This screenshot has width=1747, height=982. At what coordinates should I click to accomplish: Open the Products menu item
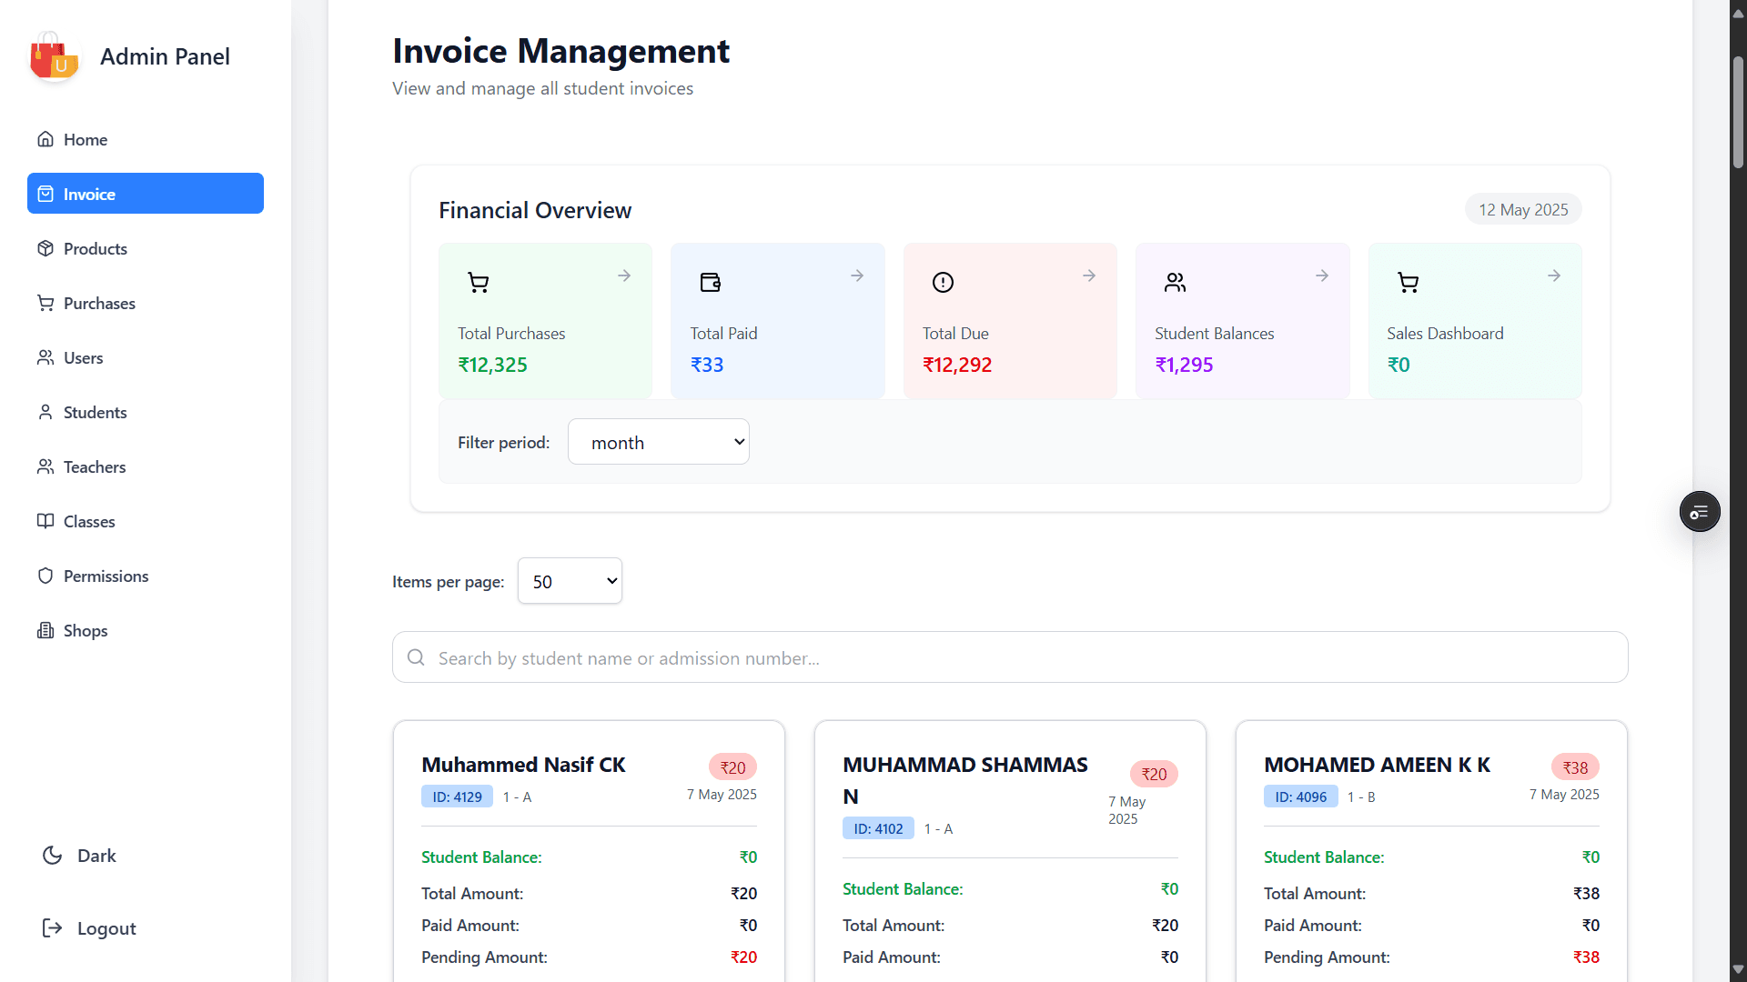pyautogui.click(x=146, y=248)
